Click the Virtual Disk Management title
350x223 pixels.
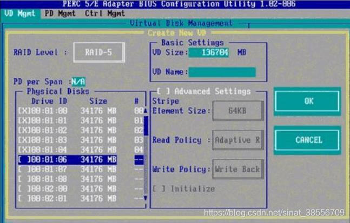pos(181,23)
